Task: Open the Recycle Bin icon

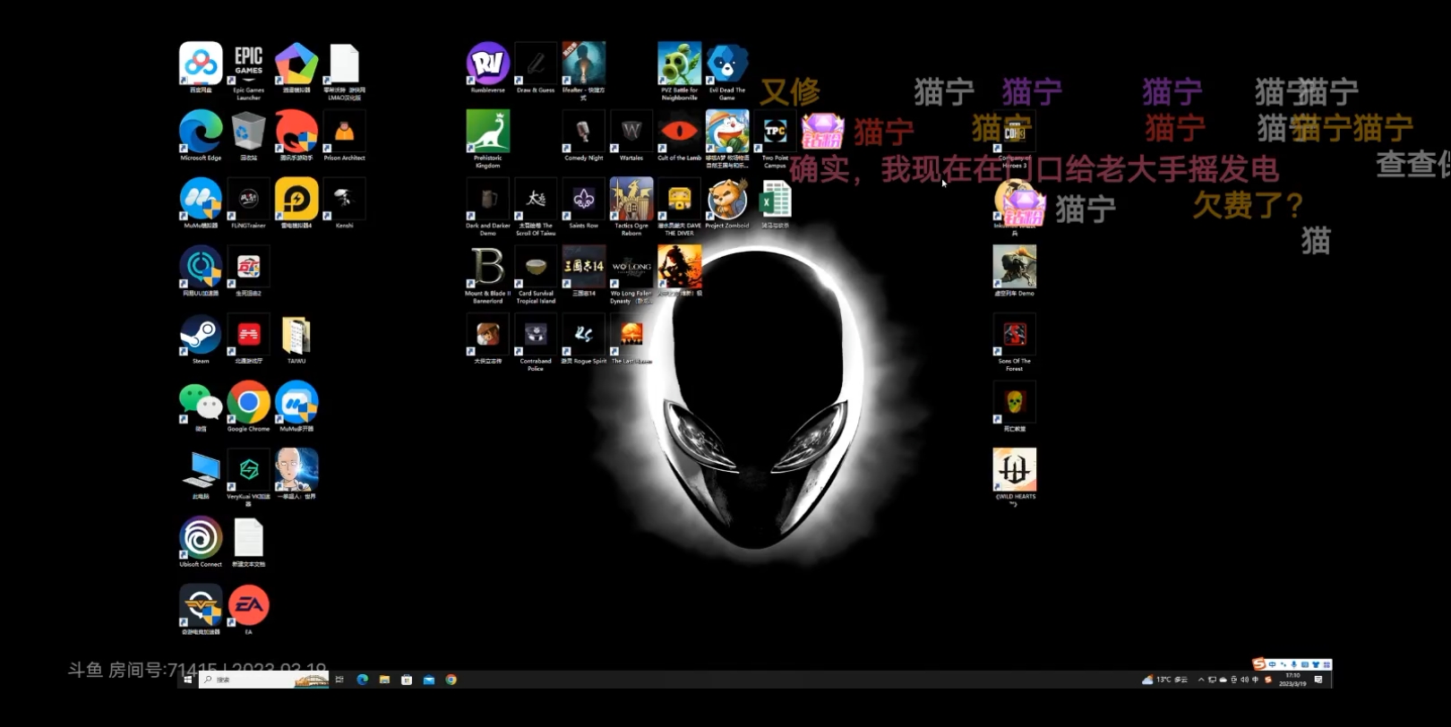Action: (248, 135)
